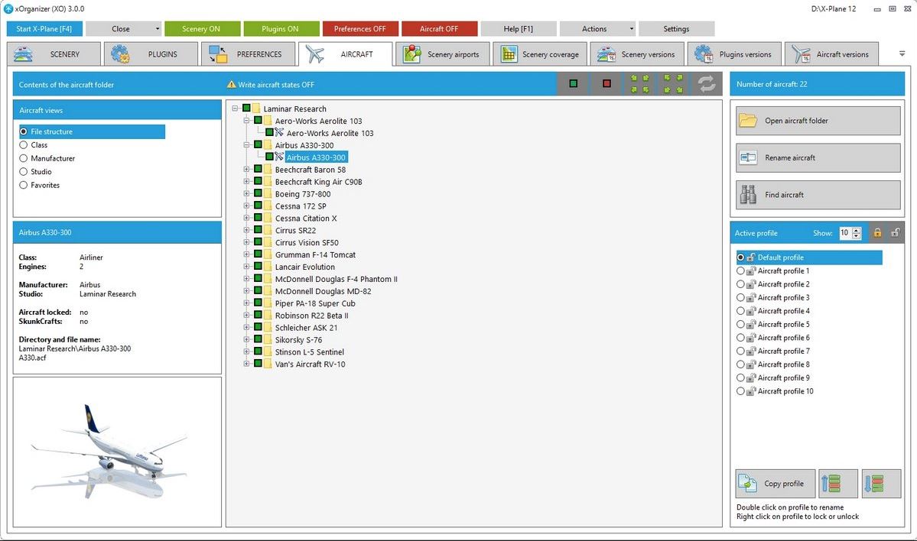917x541 pixels.
Task: Click the lock icon beside Default profile
Action: pos(752,257)
